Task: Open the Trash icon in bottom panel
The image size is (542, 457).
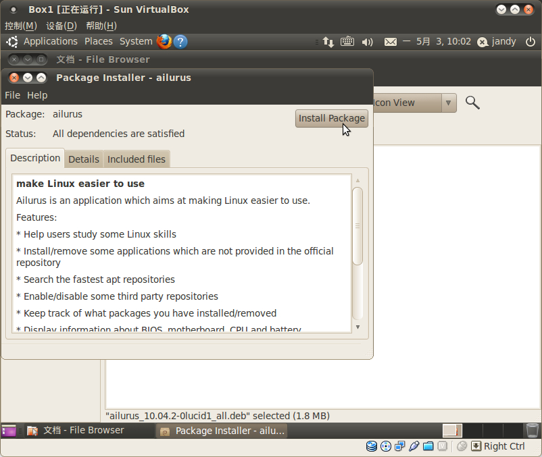Action: [x=533, y=431]
